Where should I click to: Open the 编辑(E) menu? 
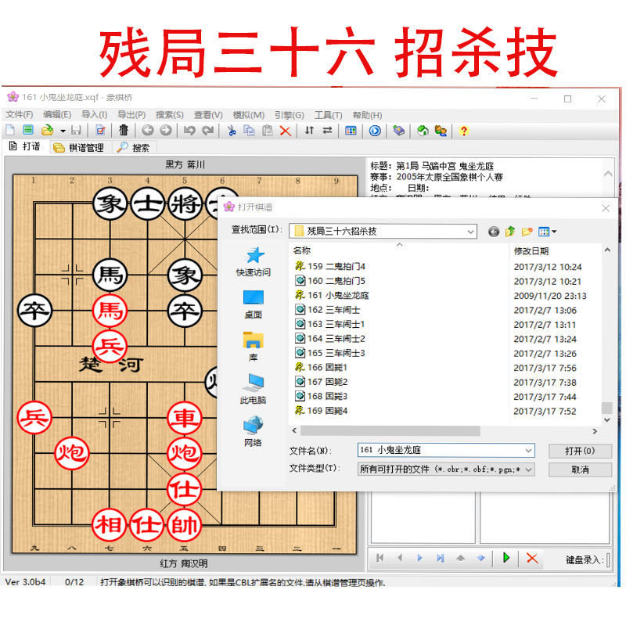57,115
